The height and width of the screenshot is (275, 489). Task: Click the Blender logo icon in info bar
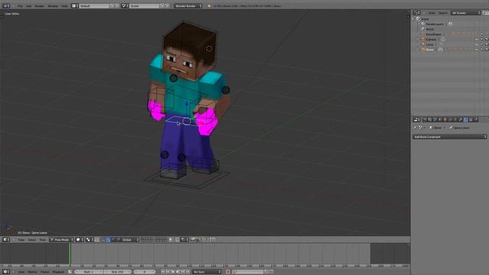pyautogui.click(x=209, y=6)
